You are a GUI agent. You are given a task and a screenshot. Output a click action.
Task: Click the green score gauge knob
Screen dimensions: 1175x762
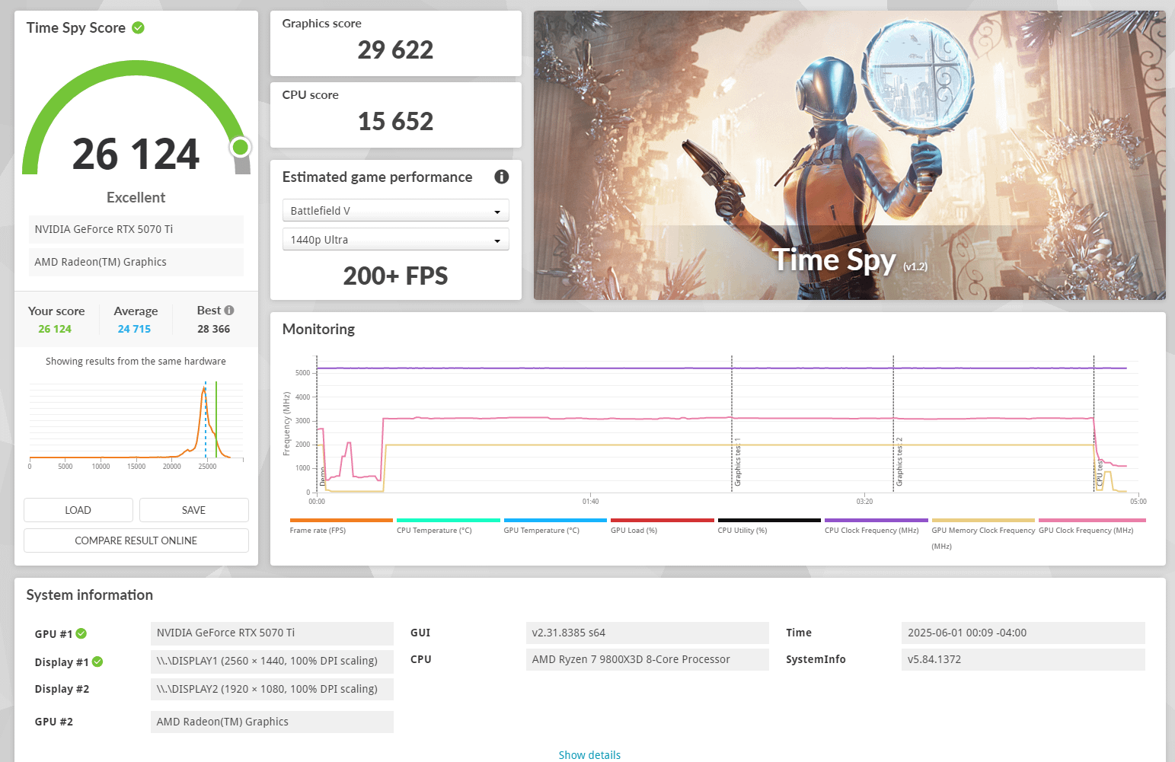(x=241, y=147)
